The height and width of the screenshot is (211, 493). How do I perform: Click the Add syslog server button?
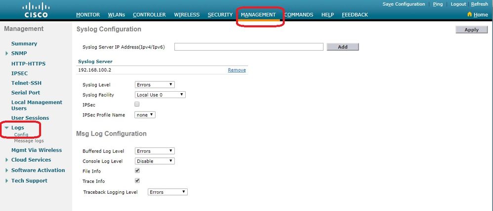tap(343, 47)
